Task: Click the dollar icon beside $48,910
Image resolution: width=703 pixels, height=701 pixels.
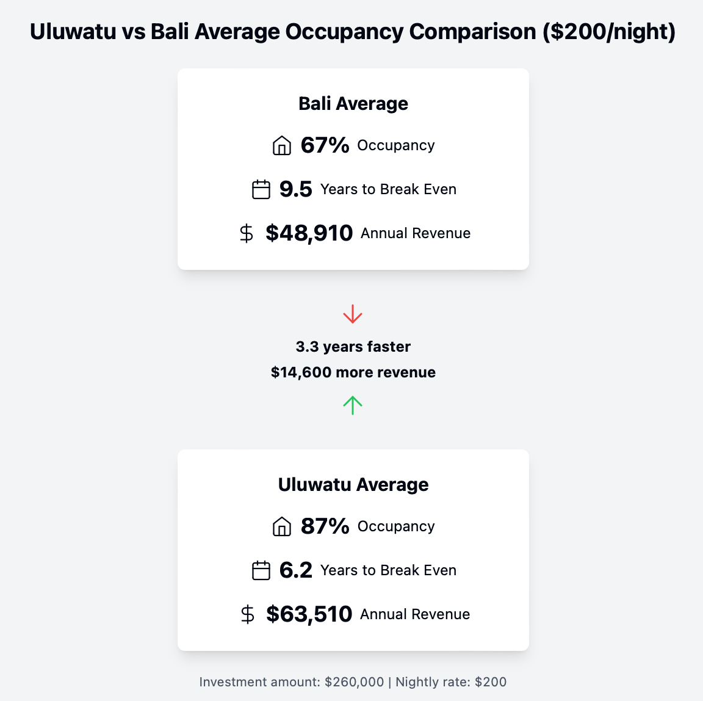Action: 246,233
